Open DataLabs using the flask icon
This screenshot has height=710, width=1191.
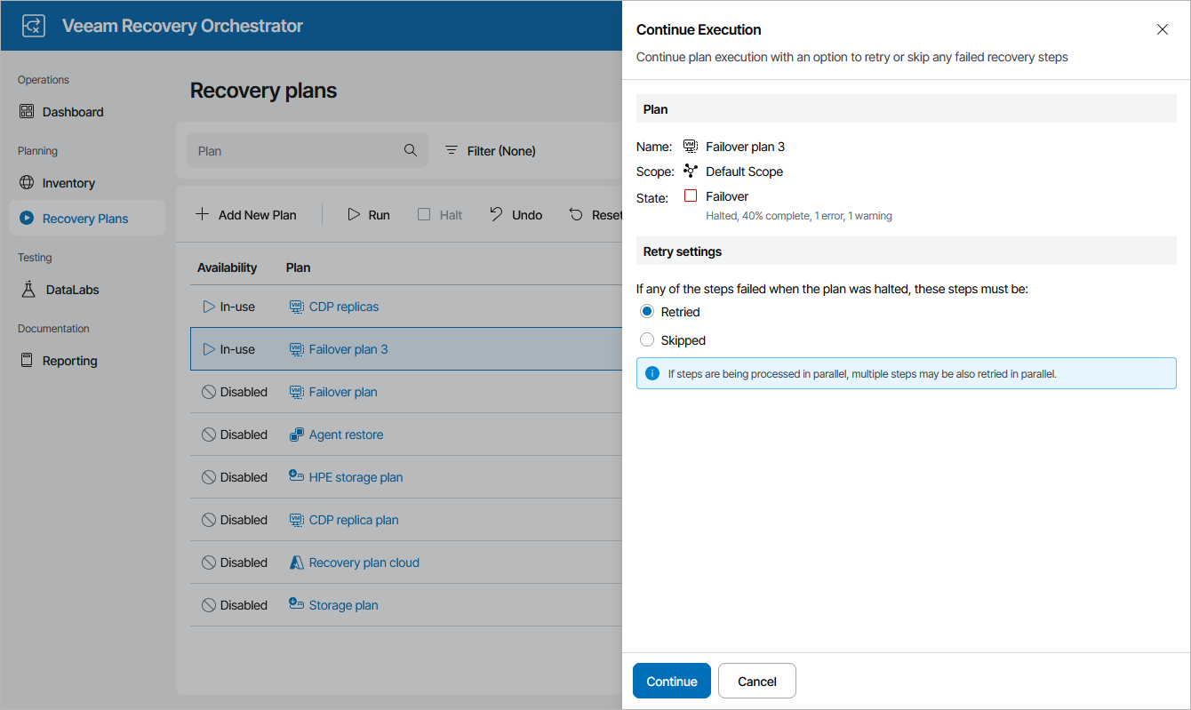pyautogui.click(x=28, y=289)
